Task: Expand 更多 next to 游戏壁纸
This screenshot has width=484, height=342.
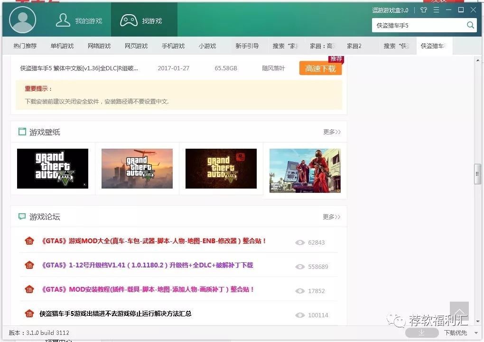Action: click(331, 132)
